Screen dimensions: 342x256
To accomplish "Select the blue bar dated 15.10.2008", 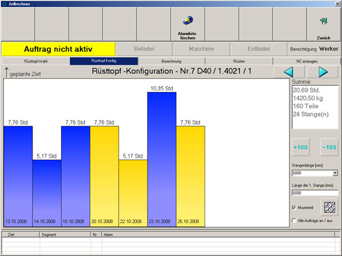I will pos(75,176).
